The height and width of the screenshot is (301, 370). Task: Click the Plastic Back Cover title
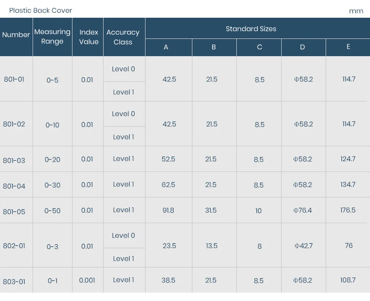click(40, 10)
